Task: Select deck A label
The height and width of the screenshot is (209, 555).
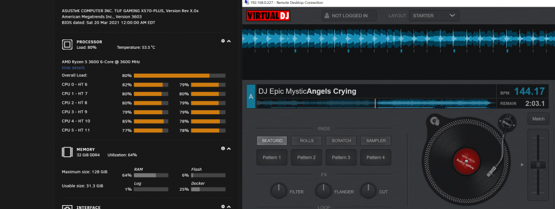Action: tap(251, 96)
